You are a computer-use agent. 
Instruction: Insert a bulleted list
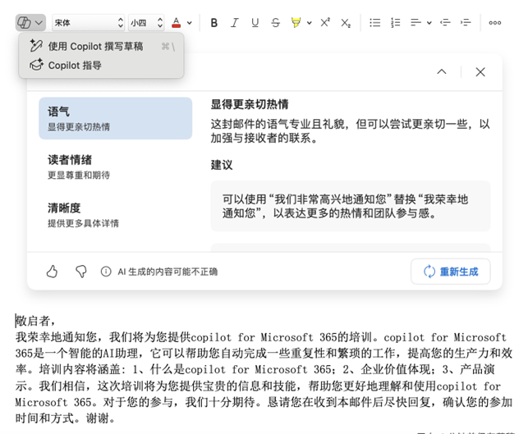[374, 23]
